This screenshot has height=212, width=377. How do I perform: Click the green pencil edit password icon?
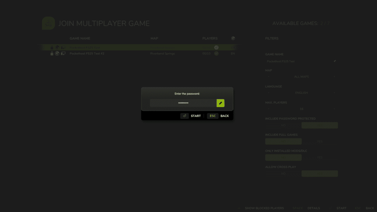point(220,103)
